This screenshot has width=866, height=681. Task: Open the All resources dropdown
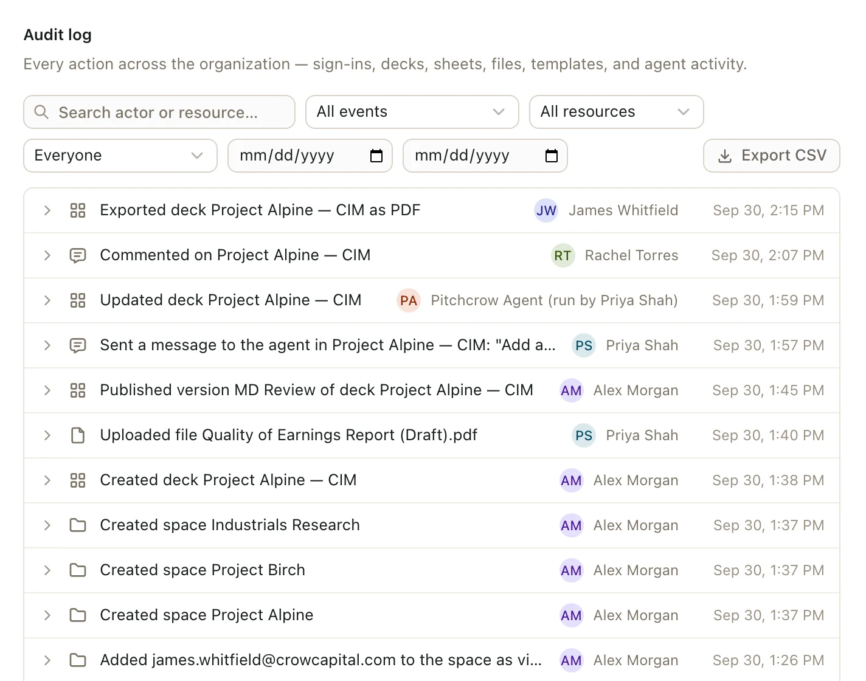tap(617, 112)
